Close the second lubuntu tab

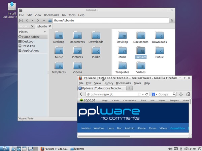pyautogui.click(x=50, y=26)
